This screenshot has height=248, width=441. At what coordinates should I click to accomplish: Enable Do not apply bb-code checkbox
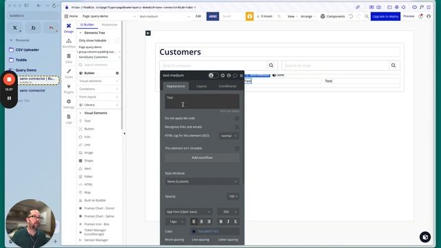click(x=237, y=118)
